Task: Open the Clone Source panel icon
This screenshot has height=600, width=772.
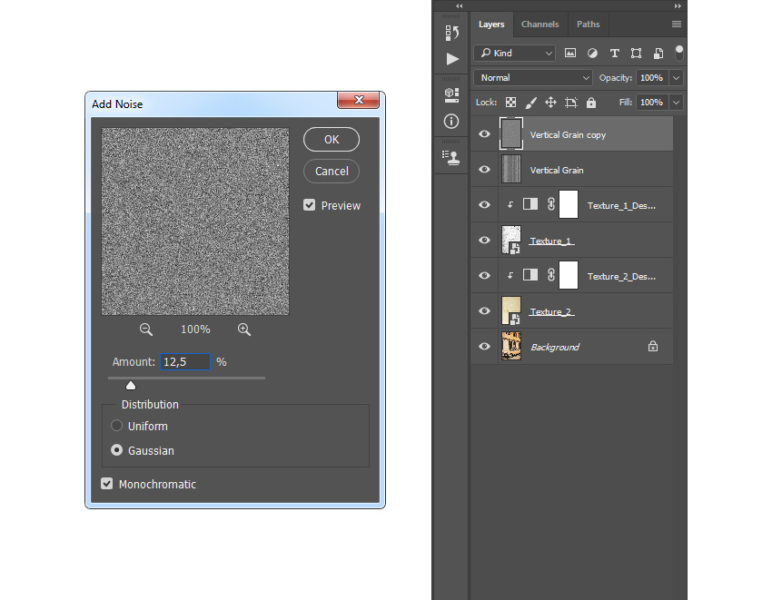Action: click(451, 158)
